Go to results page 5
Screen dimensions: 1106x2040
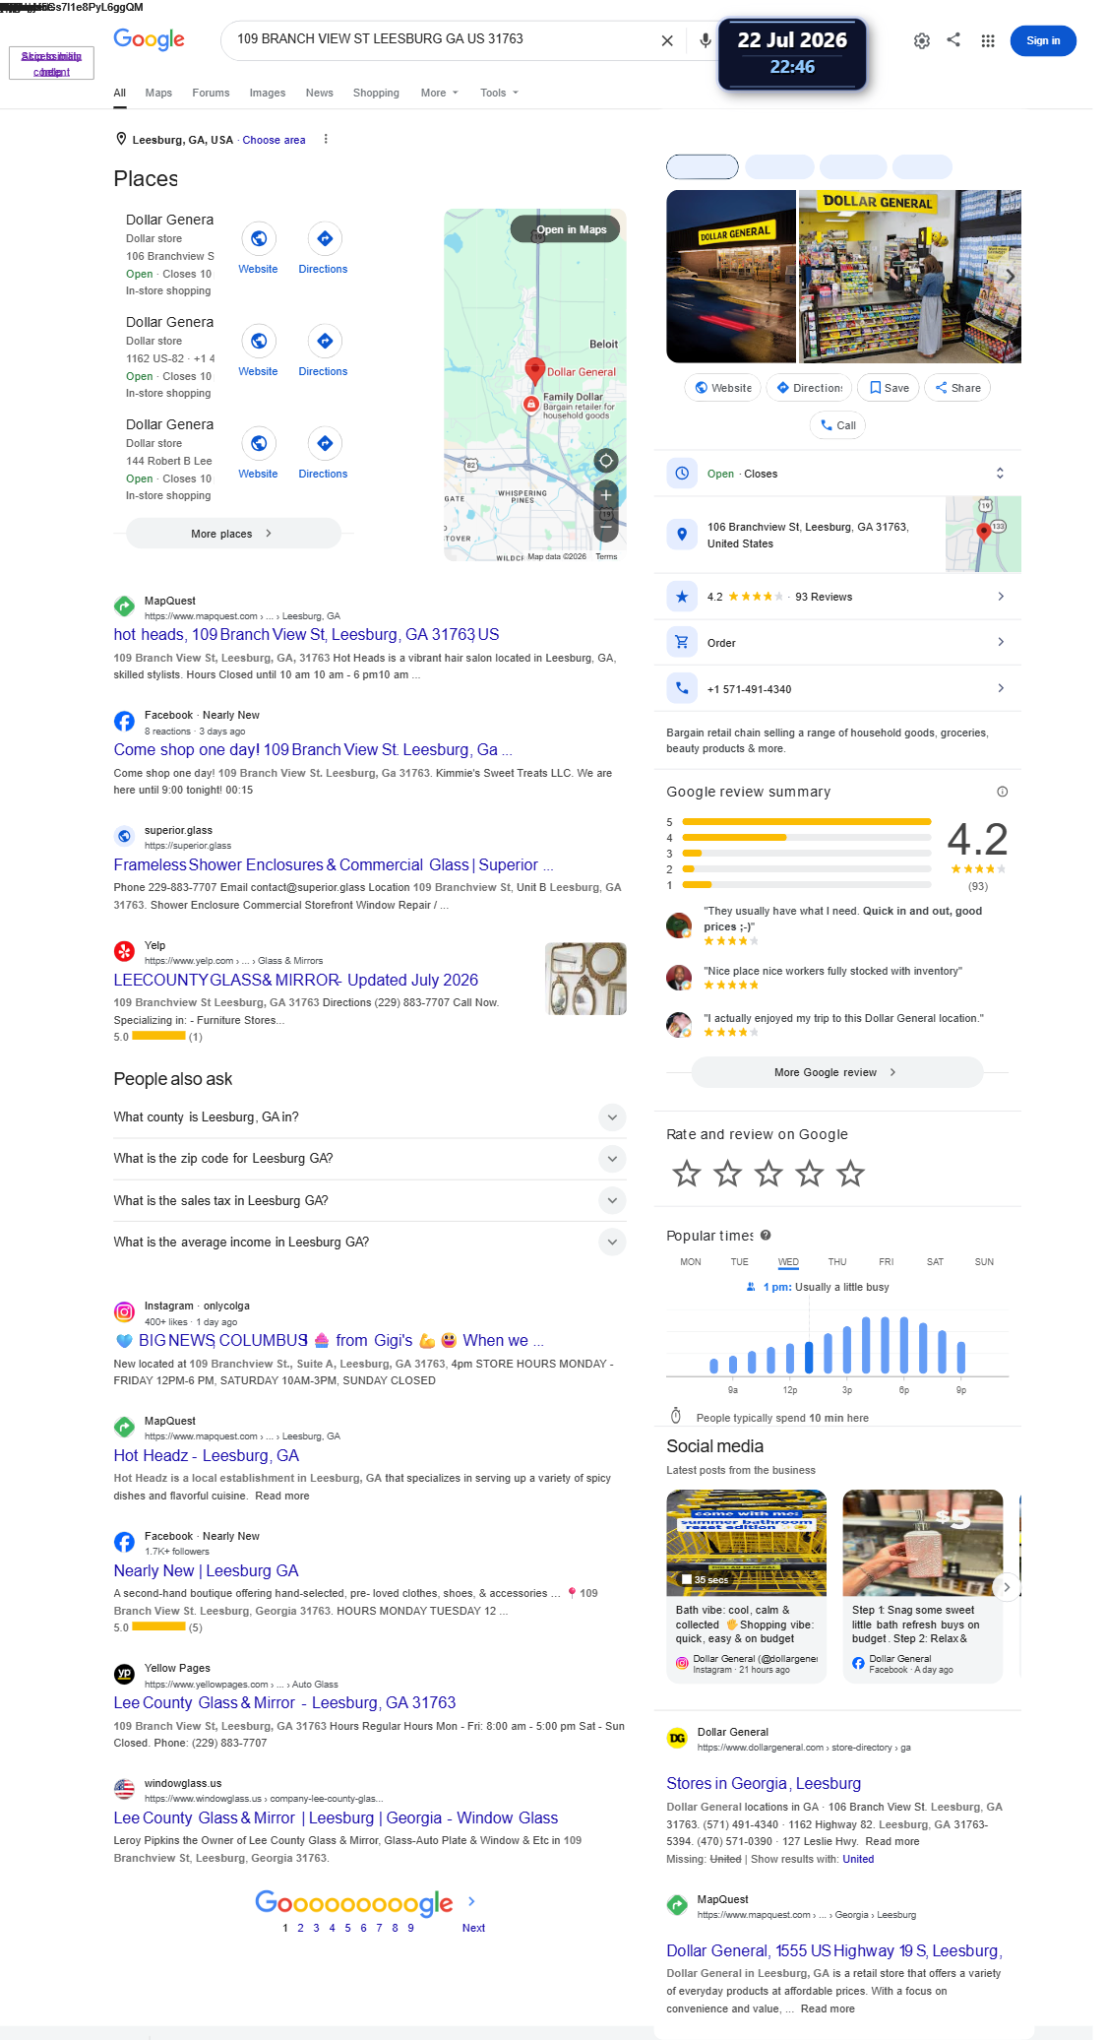[x=347, y=1928]
